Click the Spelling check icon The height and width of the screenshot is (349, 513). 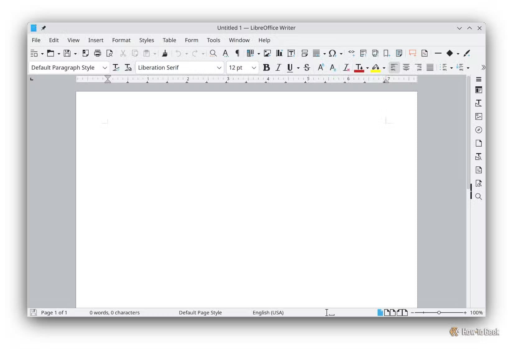point(225,53)
